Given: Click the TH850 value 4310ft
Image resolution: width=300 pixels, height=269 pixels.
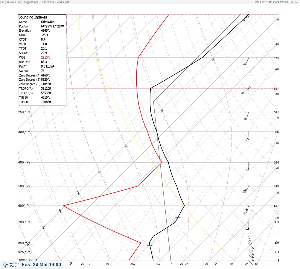Looking at the screenshot, I should (45, 97).
